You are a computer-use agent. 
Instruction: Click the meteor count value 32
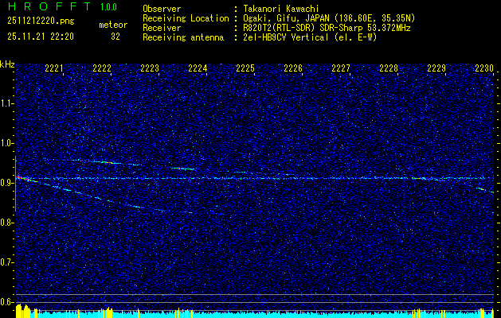[x=115, y=36]
